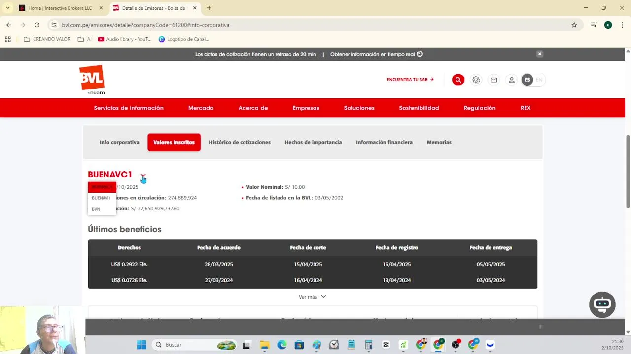The width and height of the screenshot is (631, 354).
Task: Open the chatbot assistant icon
Action: pyautogui.click(x=602, y=304)
